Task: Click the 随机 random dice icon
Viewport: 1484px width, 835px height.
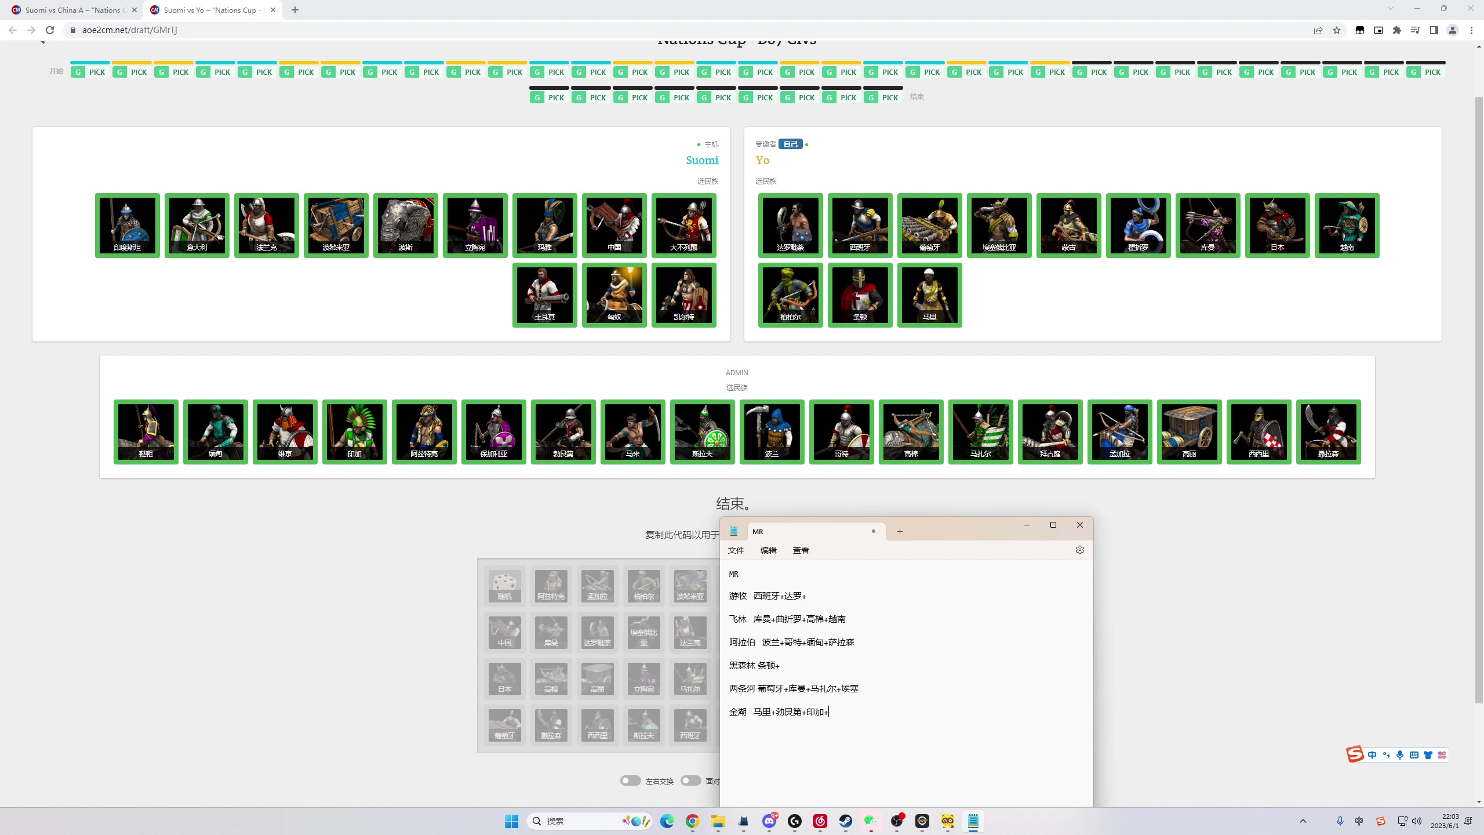Action: point(504,586)
